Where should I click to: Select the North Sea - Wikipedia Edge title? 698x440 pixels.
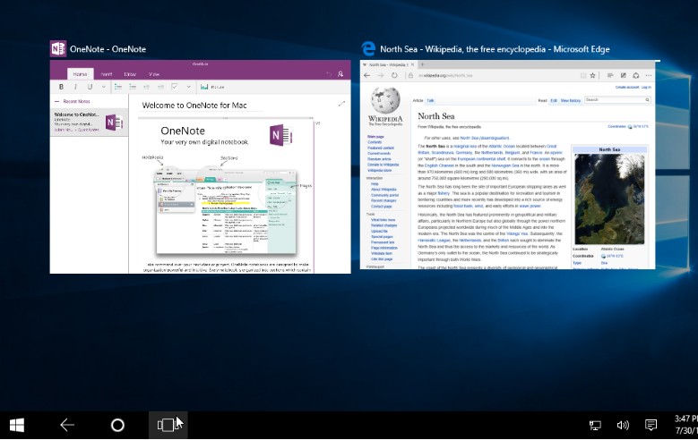495,49
